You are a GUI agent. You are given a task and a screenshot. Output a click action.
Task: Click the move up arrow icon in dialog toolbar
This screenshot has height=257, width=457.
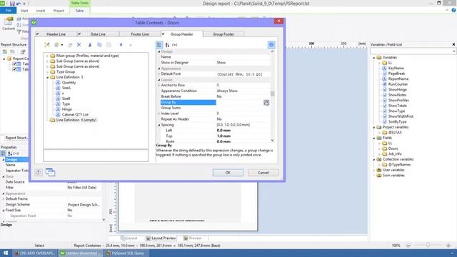click(x=121, y=45)
